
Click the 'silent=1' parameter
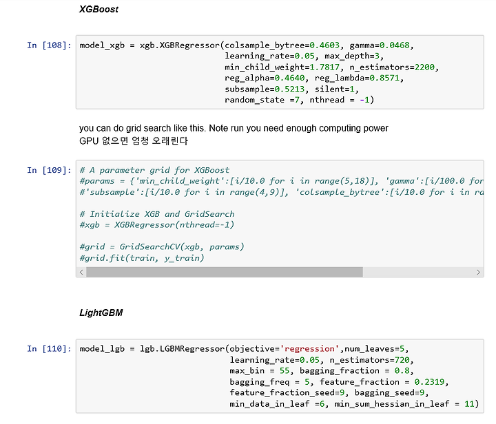334,89
